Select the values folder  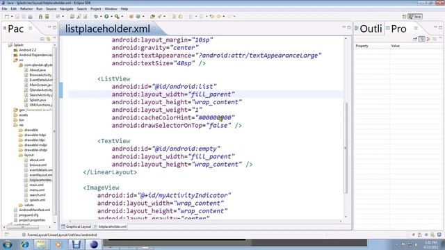click(29, 205)
